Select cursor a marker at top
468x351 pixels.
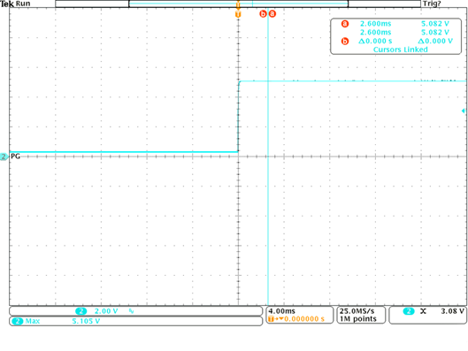[x=272, y=14]
